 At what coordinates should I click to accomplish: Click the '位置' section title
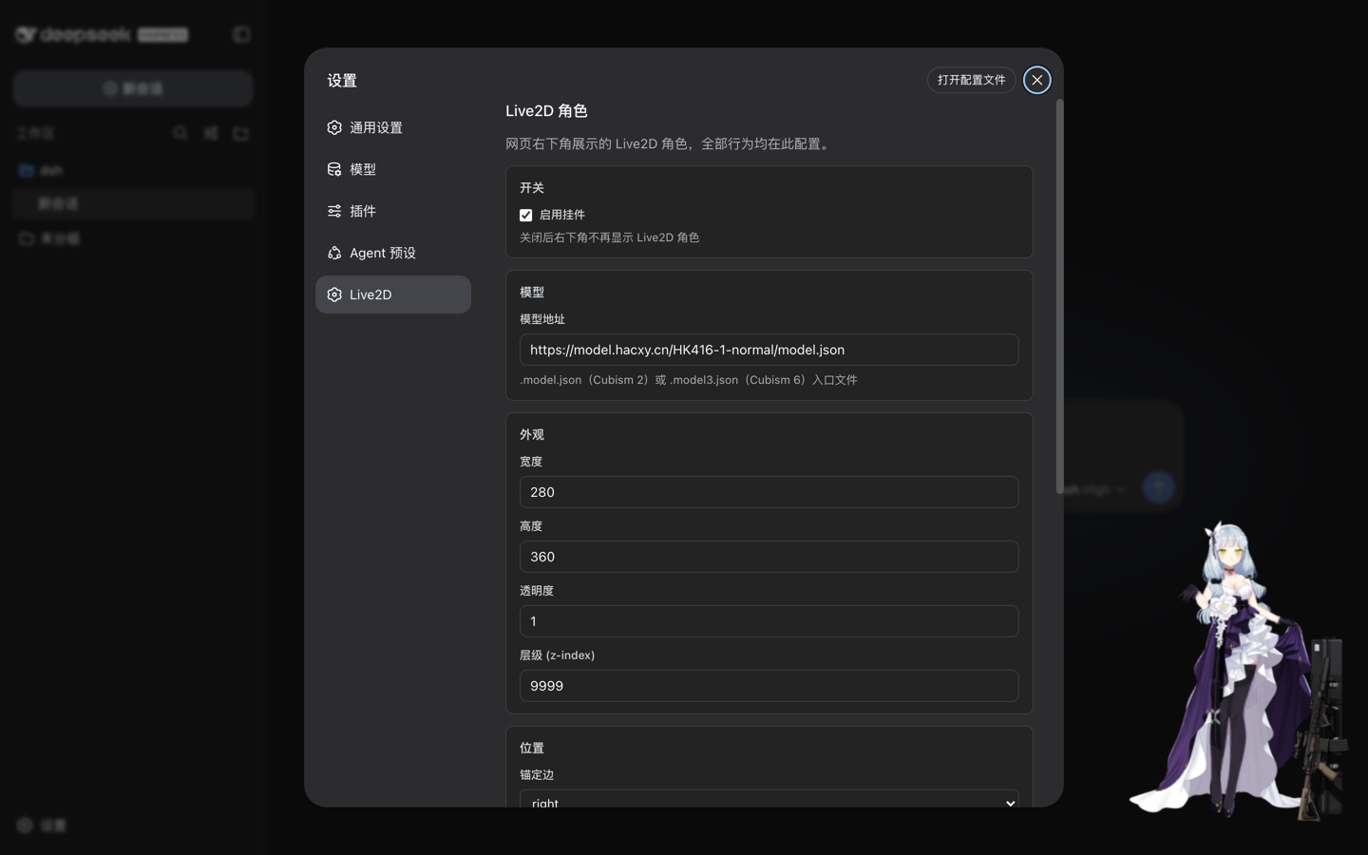[x=532, y=748]
